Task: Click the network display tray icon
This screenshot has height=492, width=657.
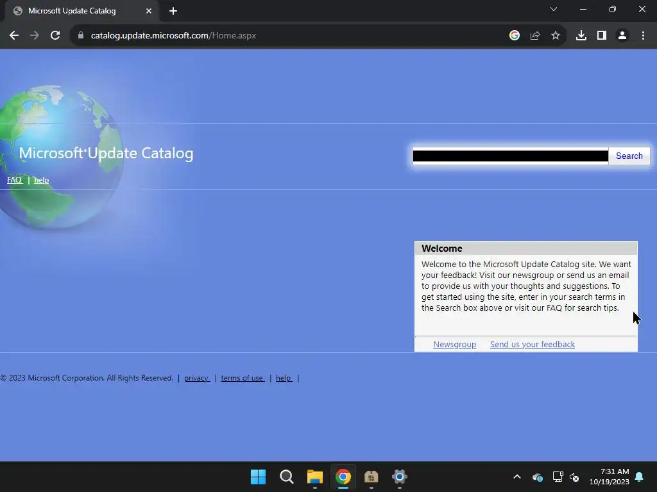Action: [x=558, y=477]
